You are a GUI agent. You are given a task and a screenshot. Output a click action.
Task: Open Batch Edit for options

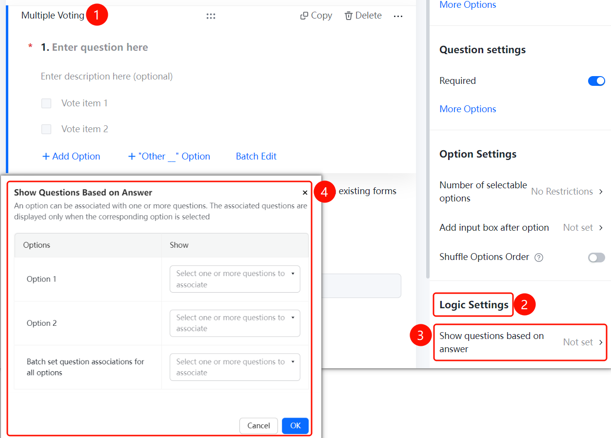pos(256,157)
